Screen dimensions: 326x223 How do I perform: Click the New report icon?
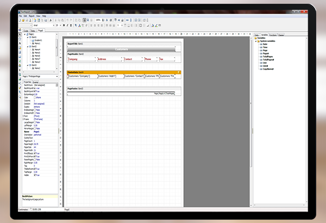[x=20, y=20]
